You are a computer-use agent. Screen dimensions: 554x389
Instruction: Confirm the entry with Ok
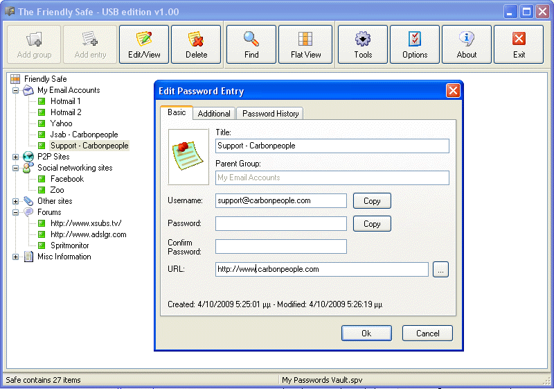click(x=366, y=334)
